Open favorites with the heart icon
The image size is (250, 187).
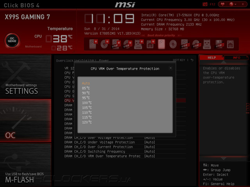(223, 4)
